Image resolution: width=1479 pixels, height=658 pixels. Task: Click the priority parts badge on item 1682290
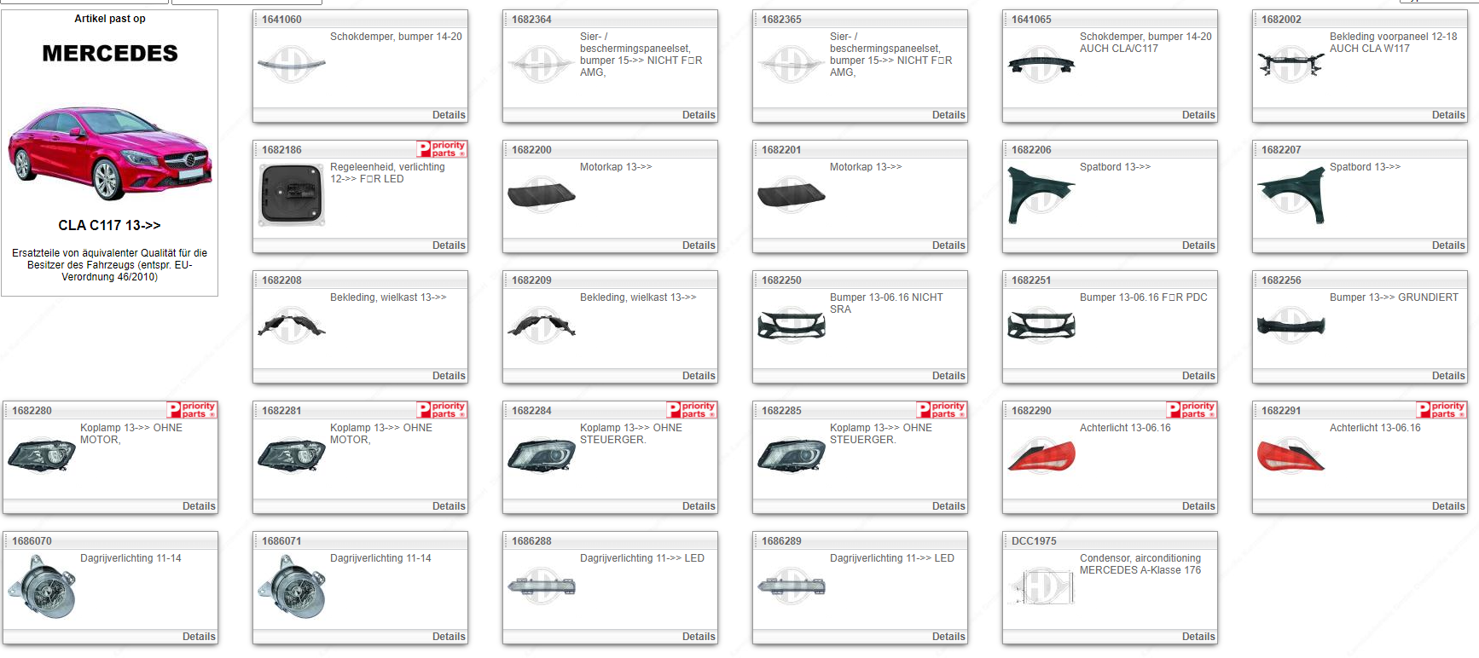tap(1192, 410)
